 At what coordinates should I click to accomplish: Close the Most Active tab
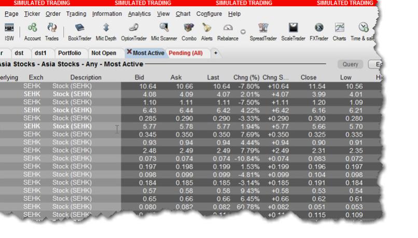[x=129, y=52]
